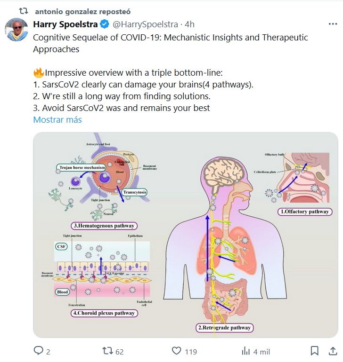Click the 62 reposts count
The image size is (343, 362).
(119, 352)
